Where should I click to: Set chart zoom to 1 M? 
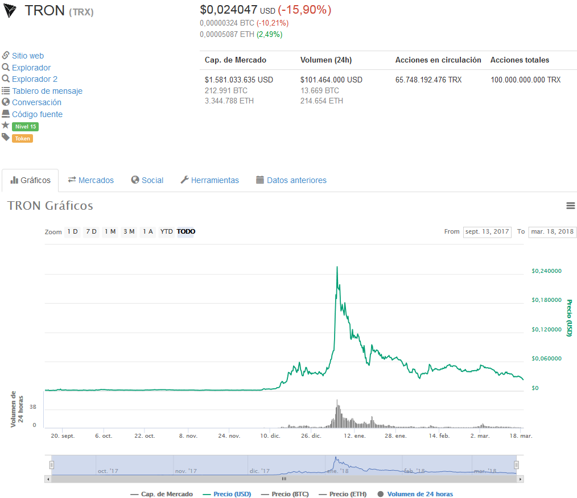(110, 231)
